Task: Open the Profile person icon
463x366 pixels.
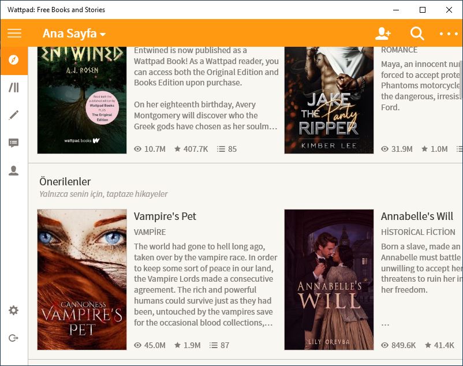Action: pyautogui.click(x=14, y=170)
